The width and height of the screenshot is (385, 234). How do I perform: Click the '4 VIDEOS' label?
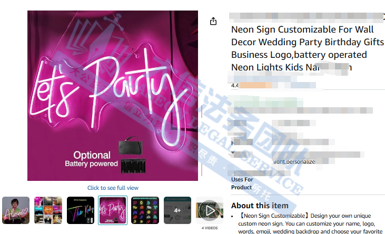pyautogui.click(x=210, y=228)
